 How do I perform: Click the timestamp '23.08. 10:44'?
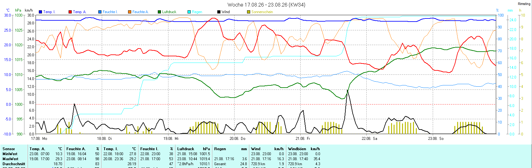pyautogui.click(x=187, y=159)
